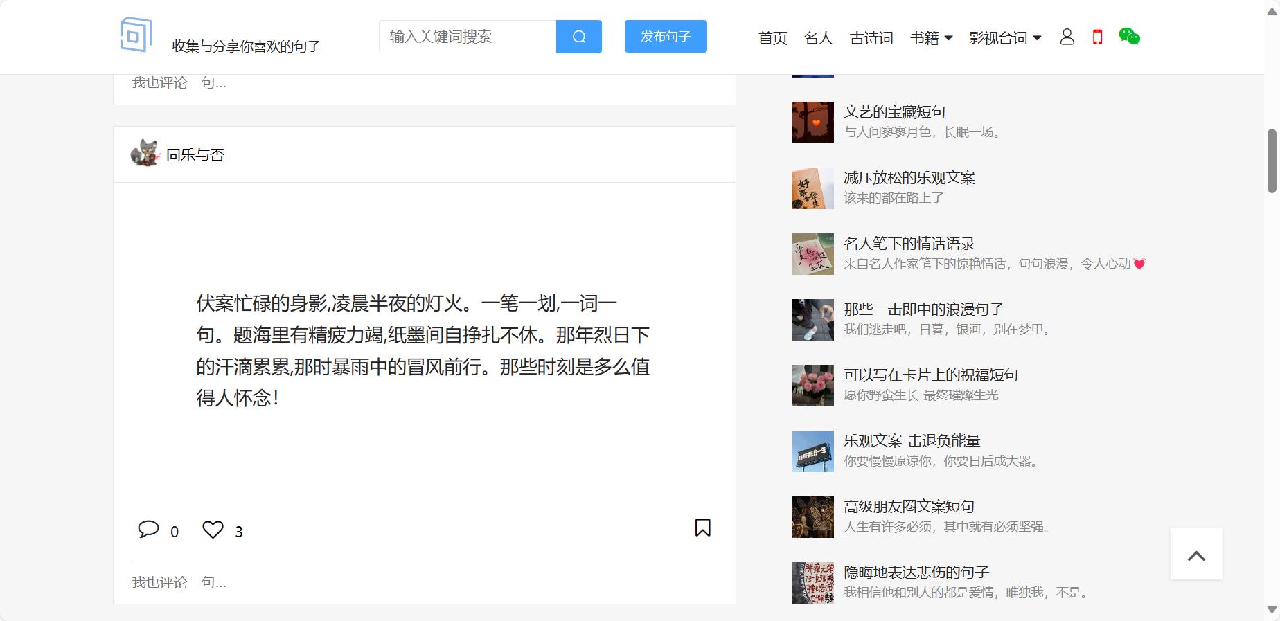Open the username link 同乐与否
Screen dimensions: 1280x621
(x=195, y=155)
